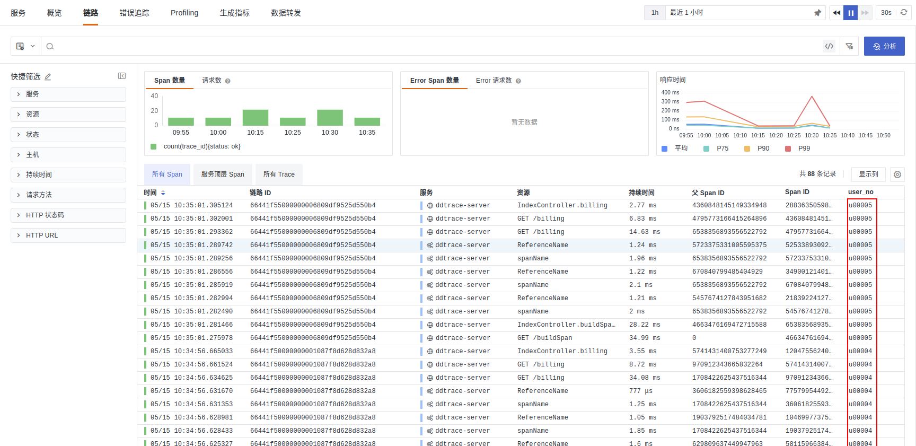Viewport: 916px width, 446px height.
Task: Collapse the quick filter sidebar
Action: 122,76
